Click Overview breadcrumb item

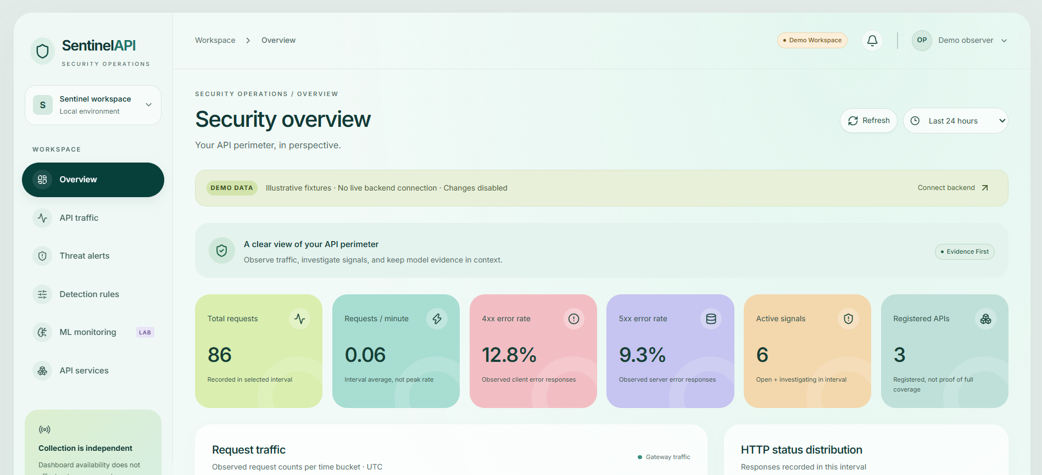(x=278, y=41)
